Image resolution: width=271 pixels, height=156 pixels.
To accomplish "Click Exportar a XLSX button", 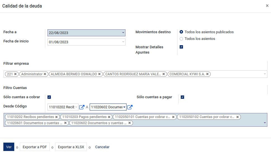I will point(71,147).
